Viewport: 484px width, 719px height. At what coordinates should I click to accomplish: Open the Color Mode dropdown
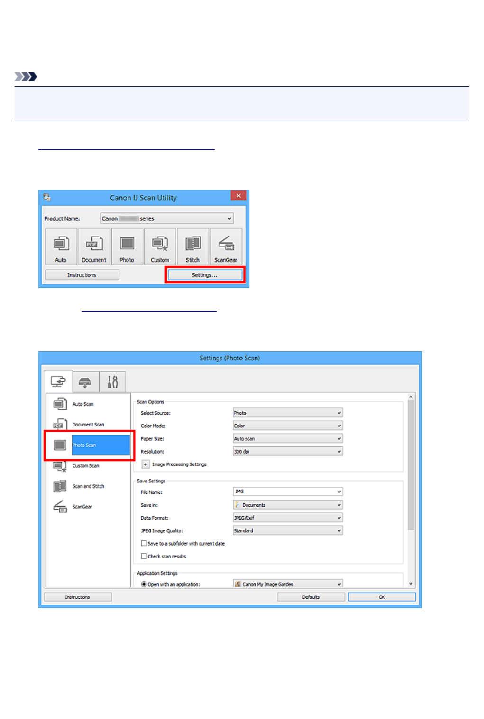(x=288, y=426)
